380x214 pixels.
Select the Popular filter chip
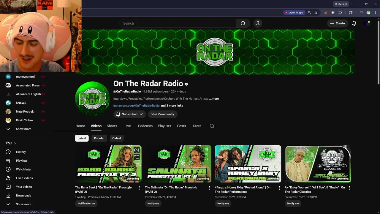tap(99, 138)
